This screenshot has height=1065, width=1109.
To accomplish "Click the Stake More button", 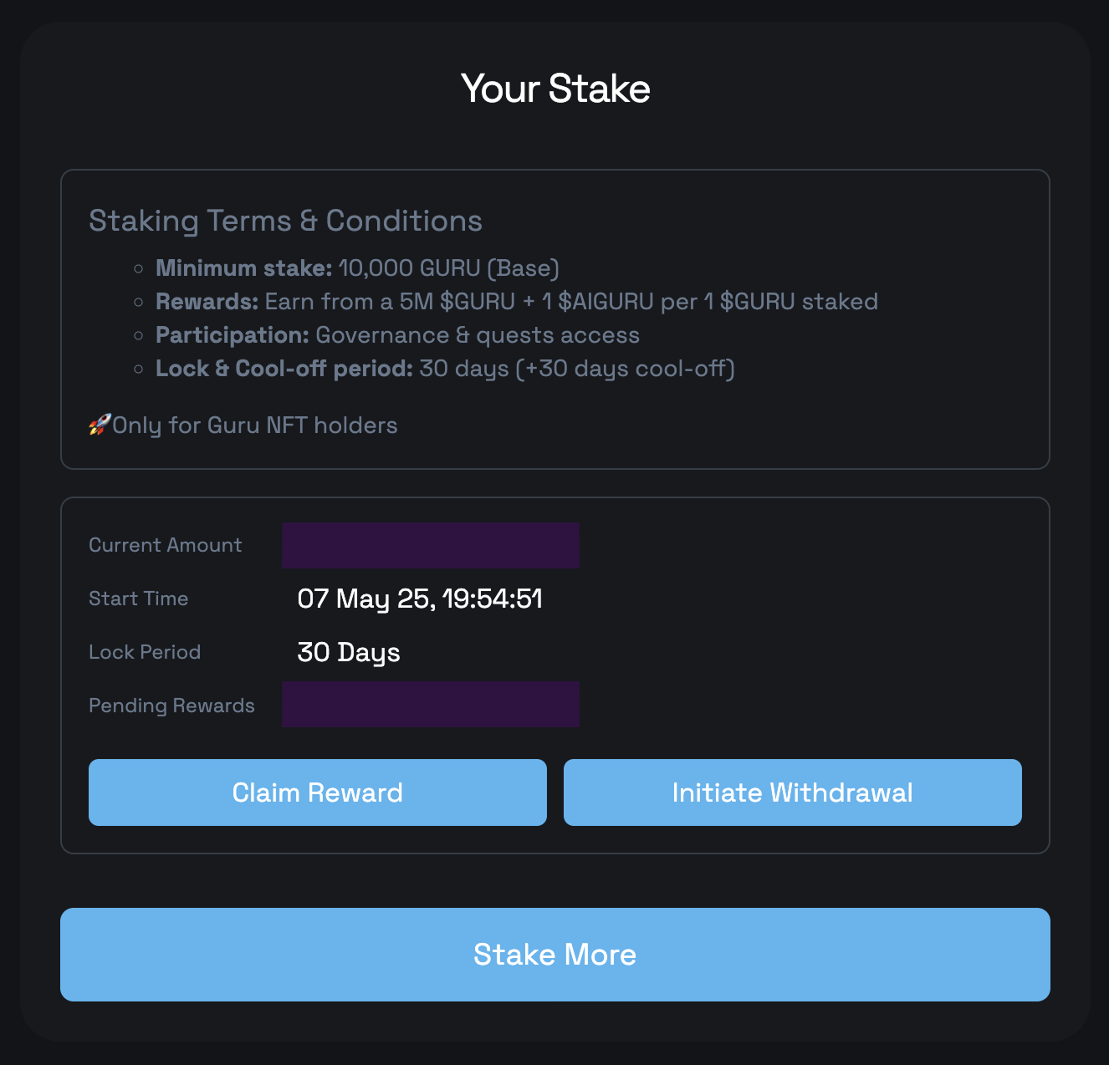I will pyautogui.click(x=555, y=955).
